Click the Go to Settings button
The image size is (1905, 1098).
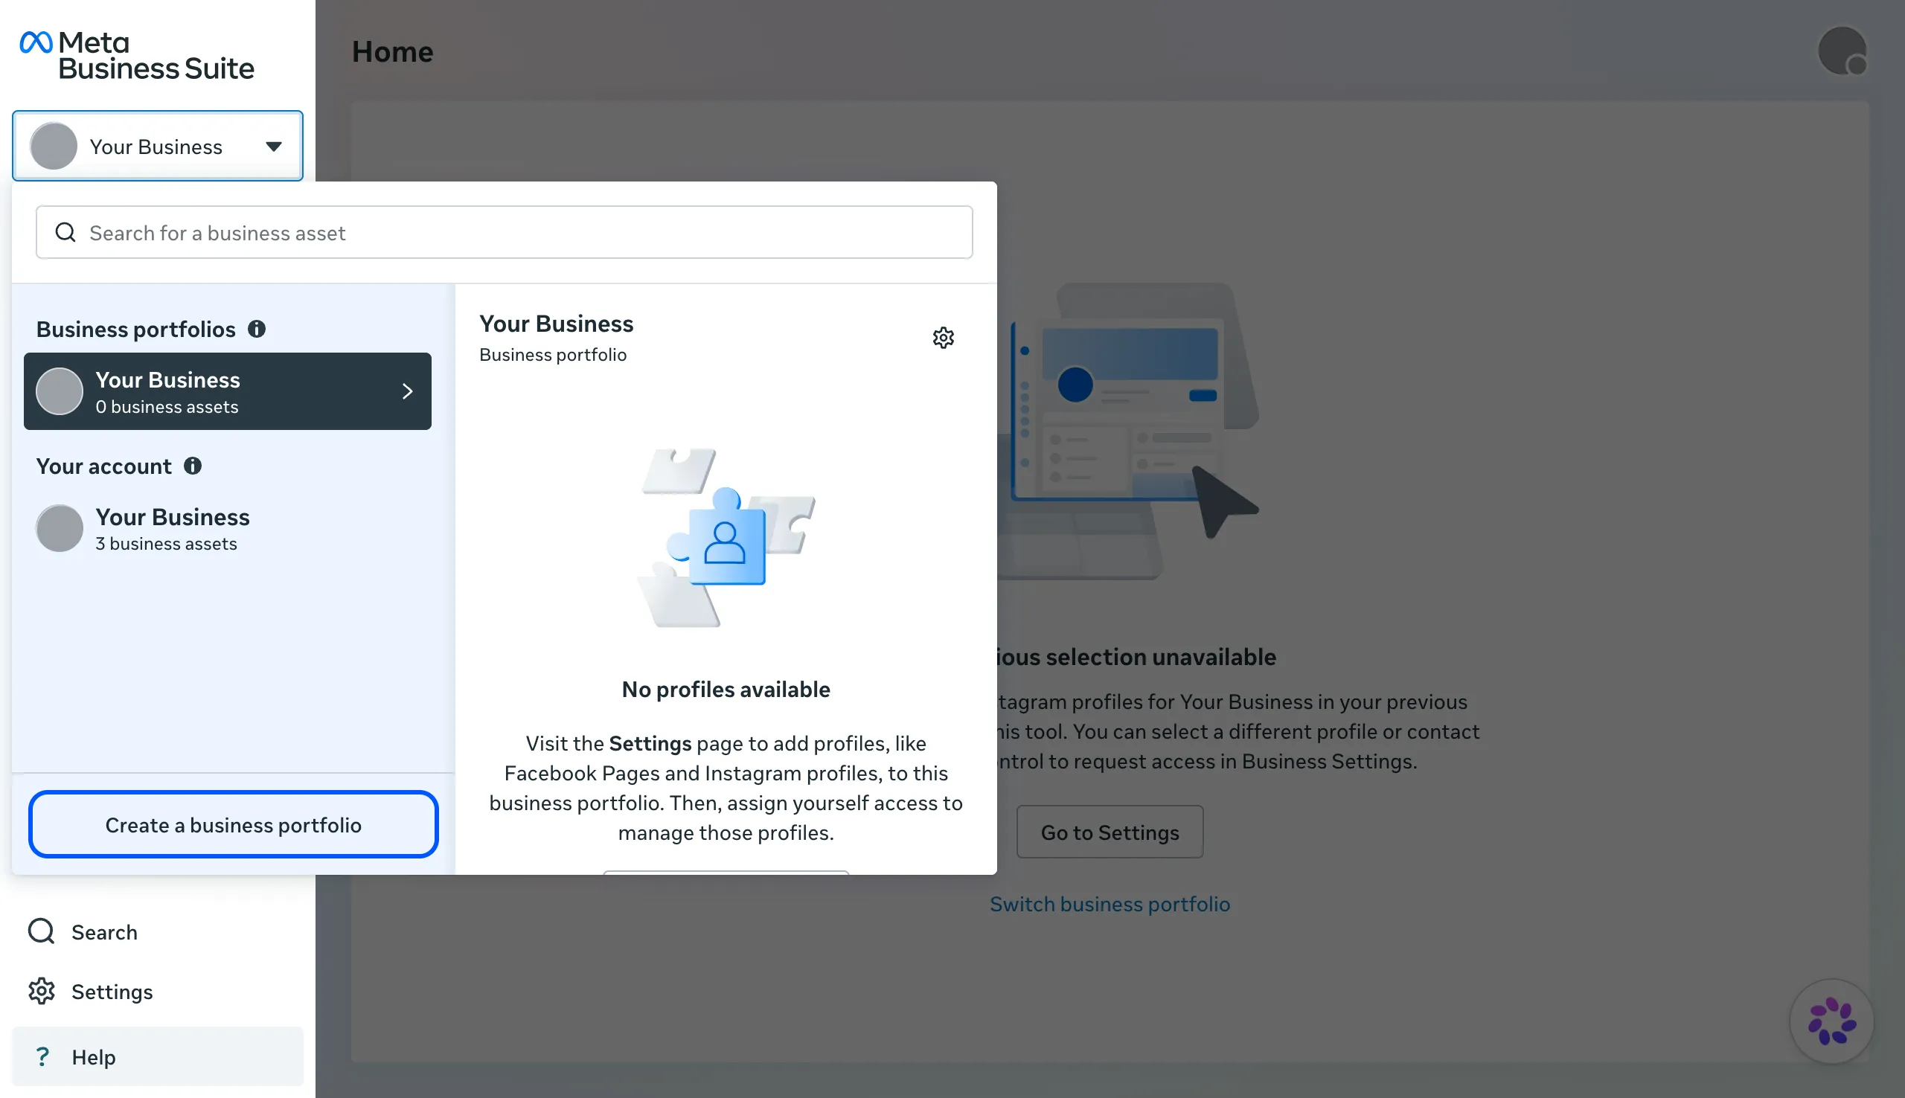pyautogui.click(x=1110, y=832)
